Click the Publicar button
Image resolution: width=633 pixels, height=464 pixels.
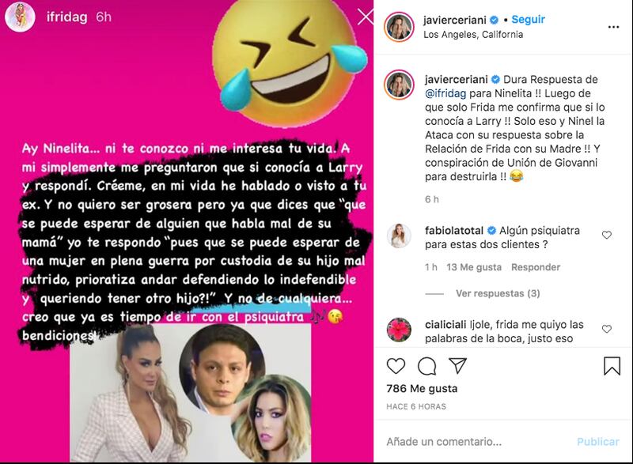598,442
